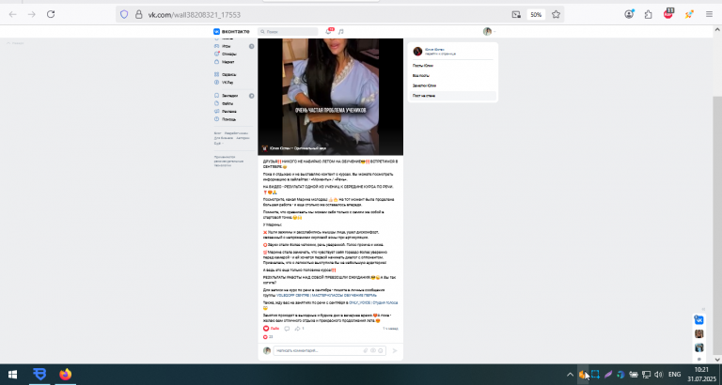The height and width of the screenshot is (385, 722).
Task: Open VK notifications bell
Action: [329, 31]
